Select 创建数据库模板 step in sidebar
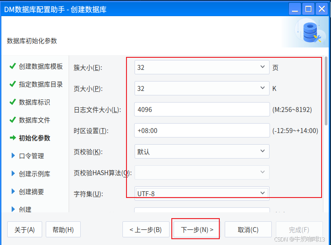 point(41,66)
